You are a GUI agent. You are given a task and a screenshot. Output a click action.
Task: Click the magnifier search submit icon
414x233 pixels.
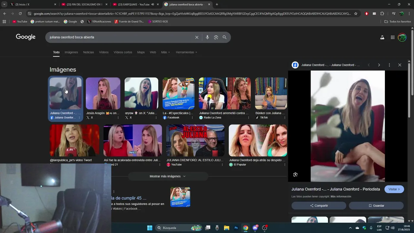[x=224, y=37]
